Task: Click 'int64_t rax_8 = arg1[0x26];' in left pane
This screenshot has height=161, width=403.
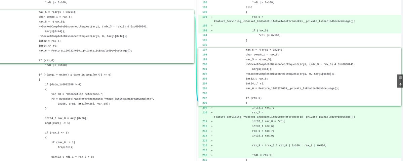Action: 66,118
